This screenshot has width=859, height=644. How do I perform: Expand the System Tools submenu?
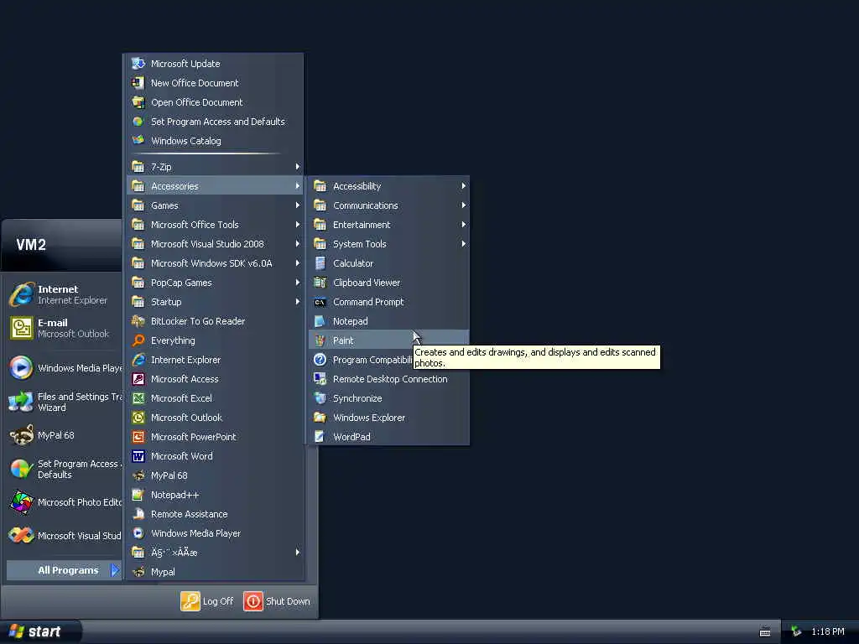[389, 244]
